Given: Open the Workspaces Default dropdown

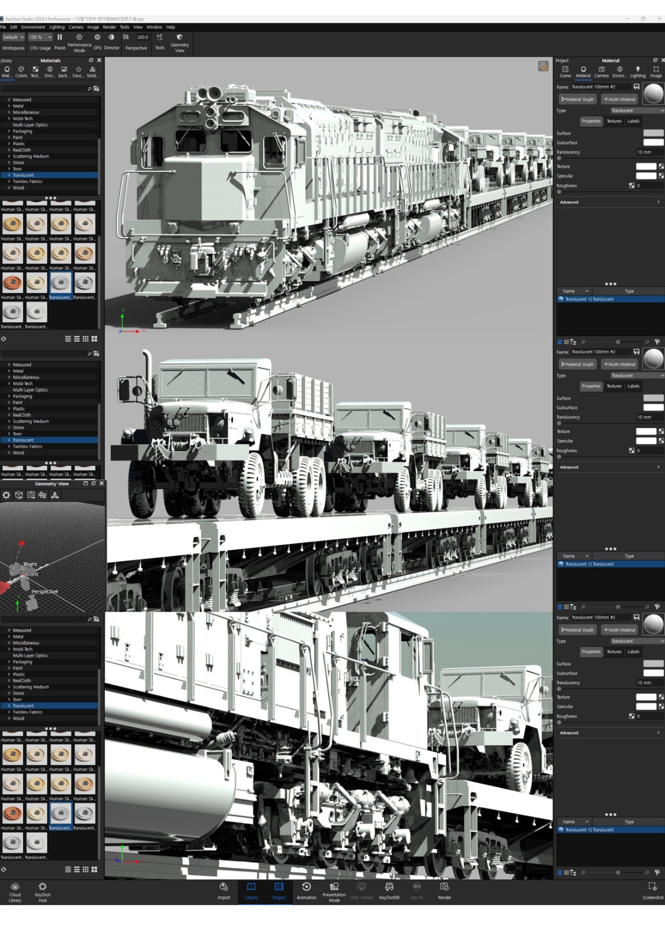Looking at the screenshot, I should click(14, 37).
